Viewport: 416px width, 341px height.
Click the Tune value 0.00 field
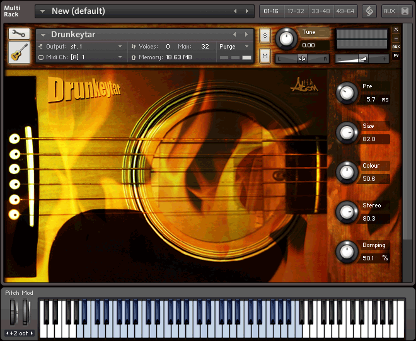tap(315, 45)
